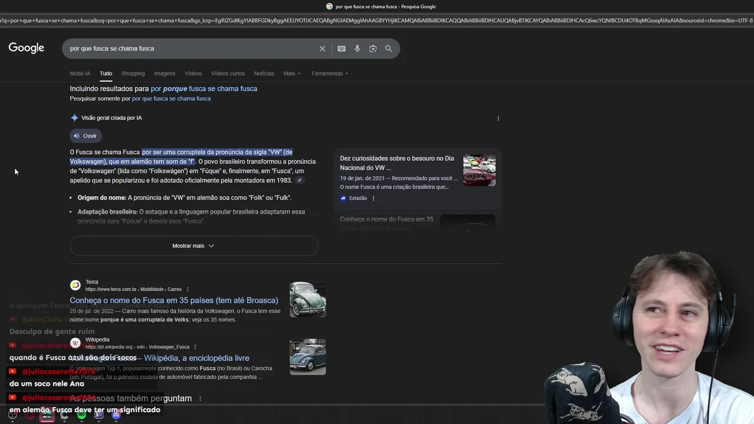Switch to 'Vídeos curtos' tab
The height and width of the screenshot is (424, 754).
click(228, 74)
